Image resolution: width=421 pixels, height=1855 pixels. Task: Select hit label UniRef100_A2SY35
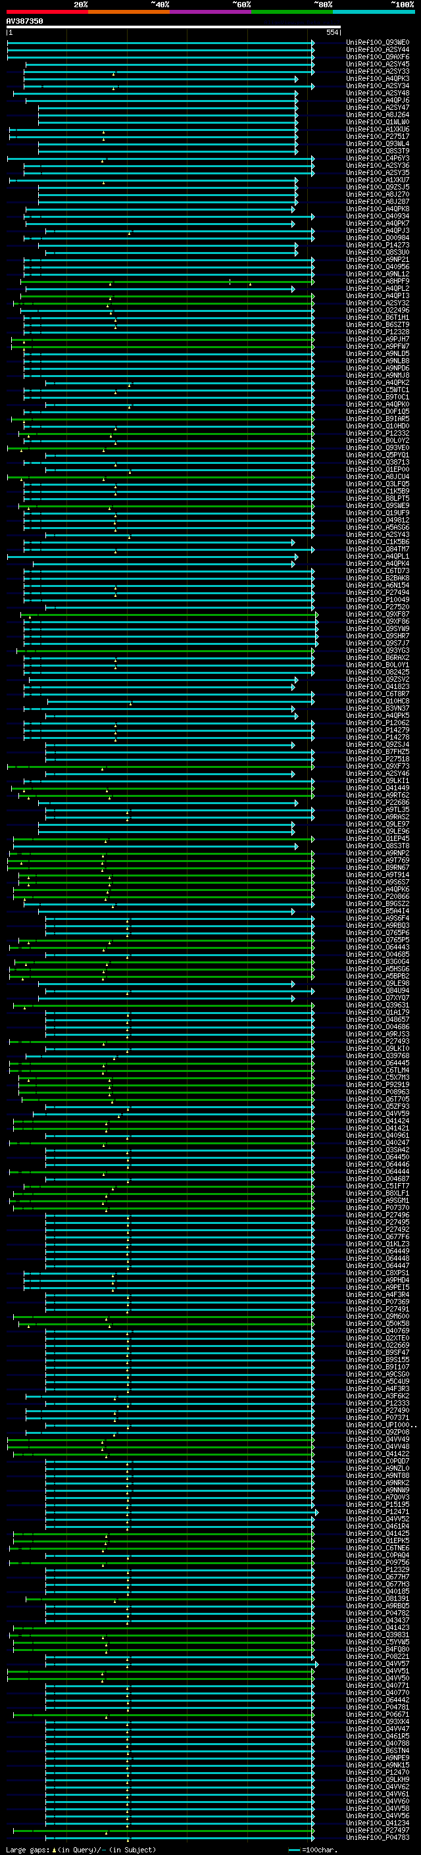click(x=378, y=173)
